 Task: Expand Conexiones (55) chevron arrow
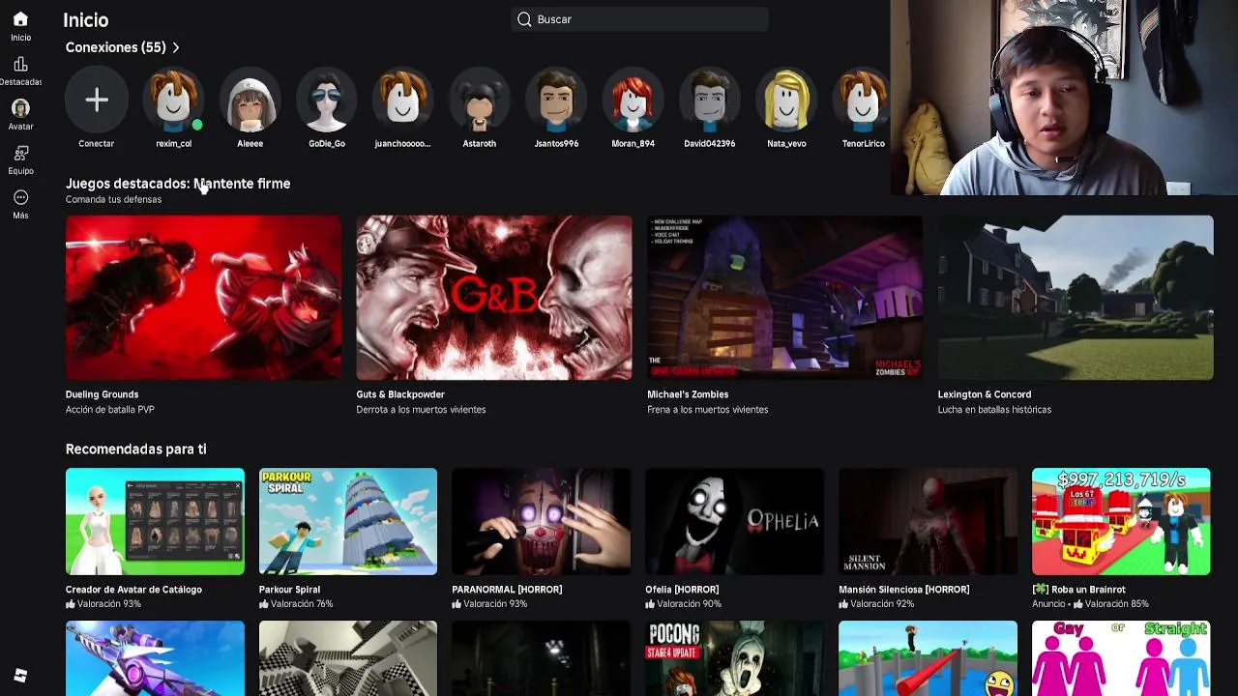[175, 47]
